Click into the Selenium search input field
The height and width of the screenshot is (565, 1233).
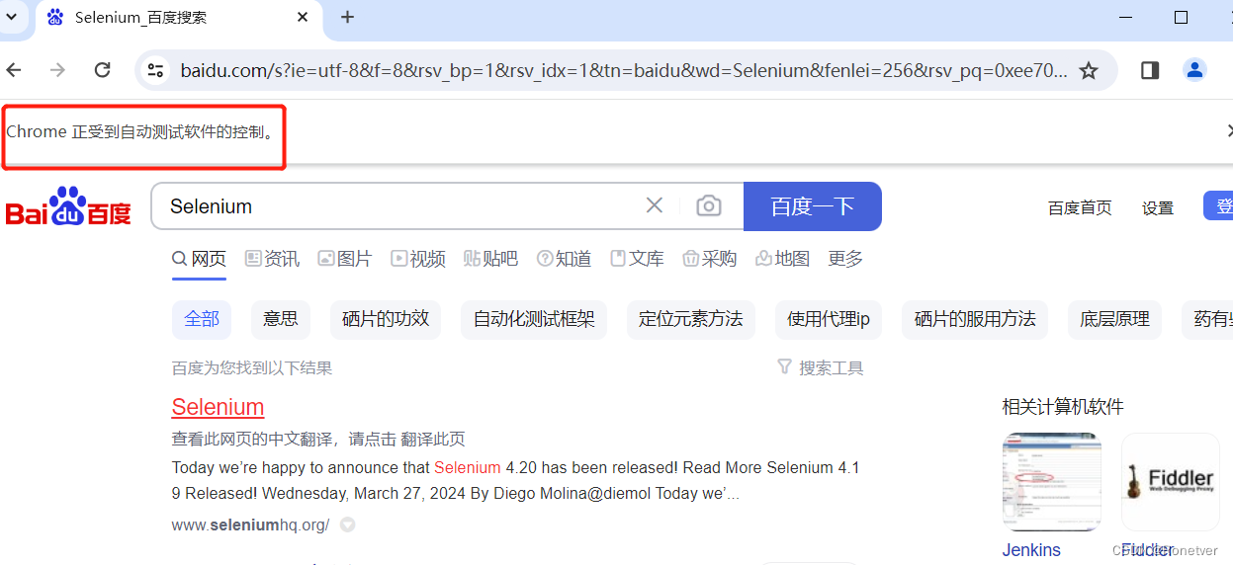point(396,206)
